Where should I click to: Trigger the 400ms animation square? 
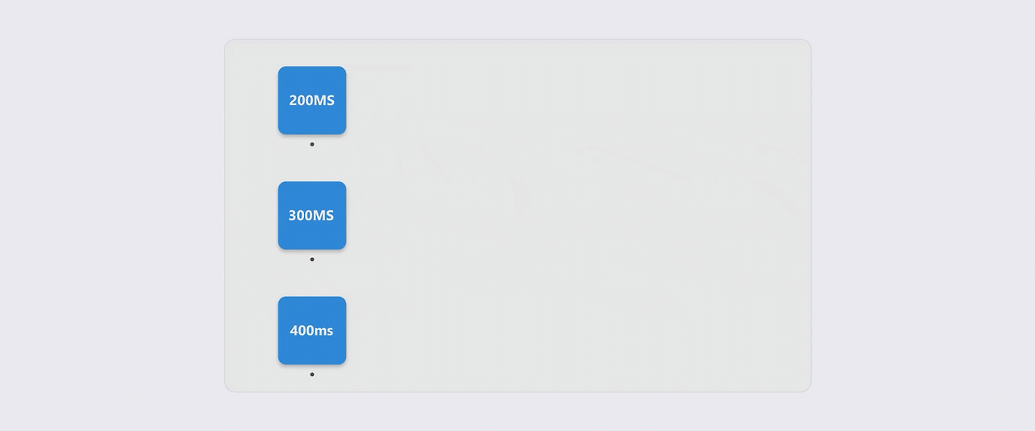(312, 330)
